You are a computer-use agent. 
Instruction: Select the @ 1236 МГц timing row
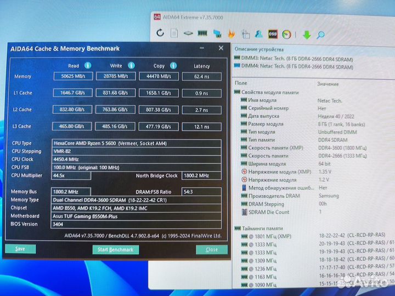(318, 268)
